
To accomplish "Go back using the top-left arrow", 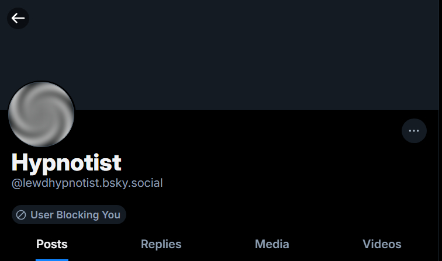I will pyautogui.click(x=18, y=18).
